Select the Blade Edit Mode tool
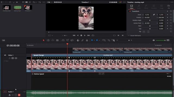This screenshot has height=97, width=174. pyautogui.click(x=57, y=40)
